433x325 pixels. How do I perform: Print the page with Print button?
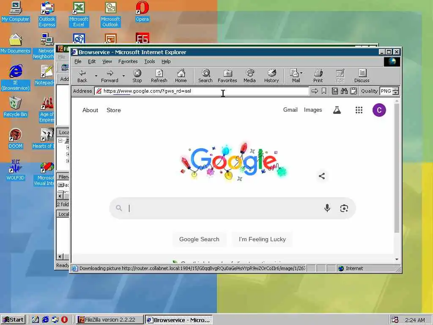tap(318, 76)
